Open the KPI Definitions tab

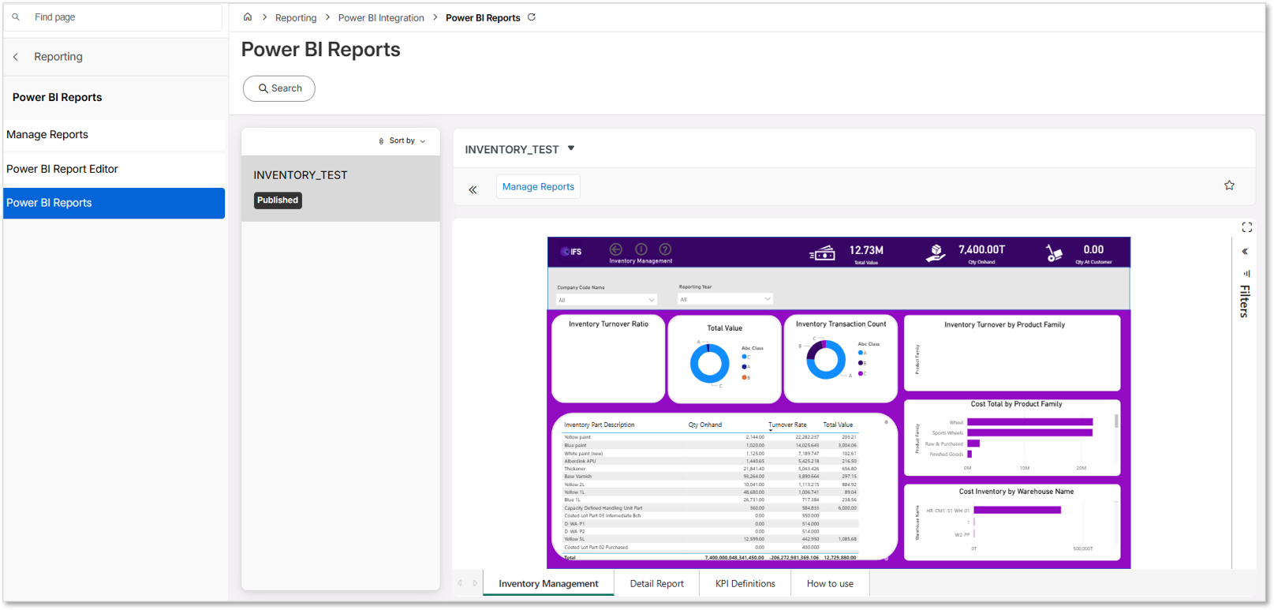[745, 584]
